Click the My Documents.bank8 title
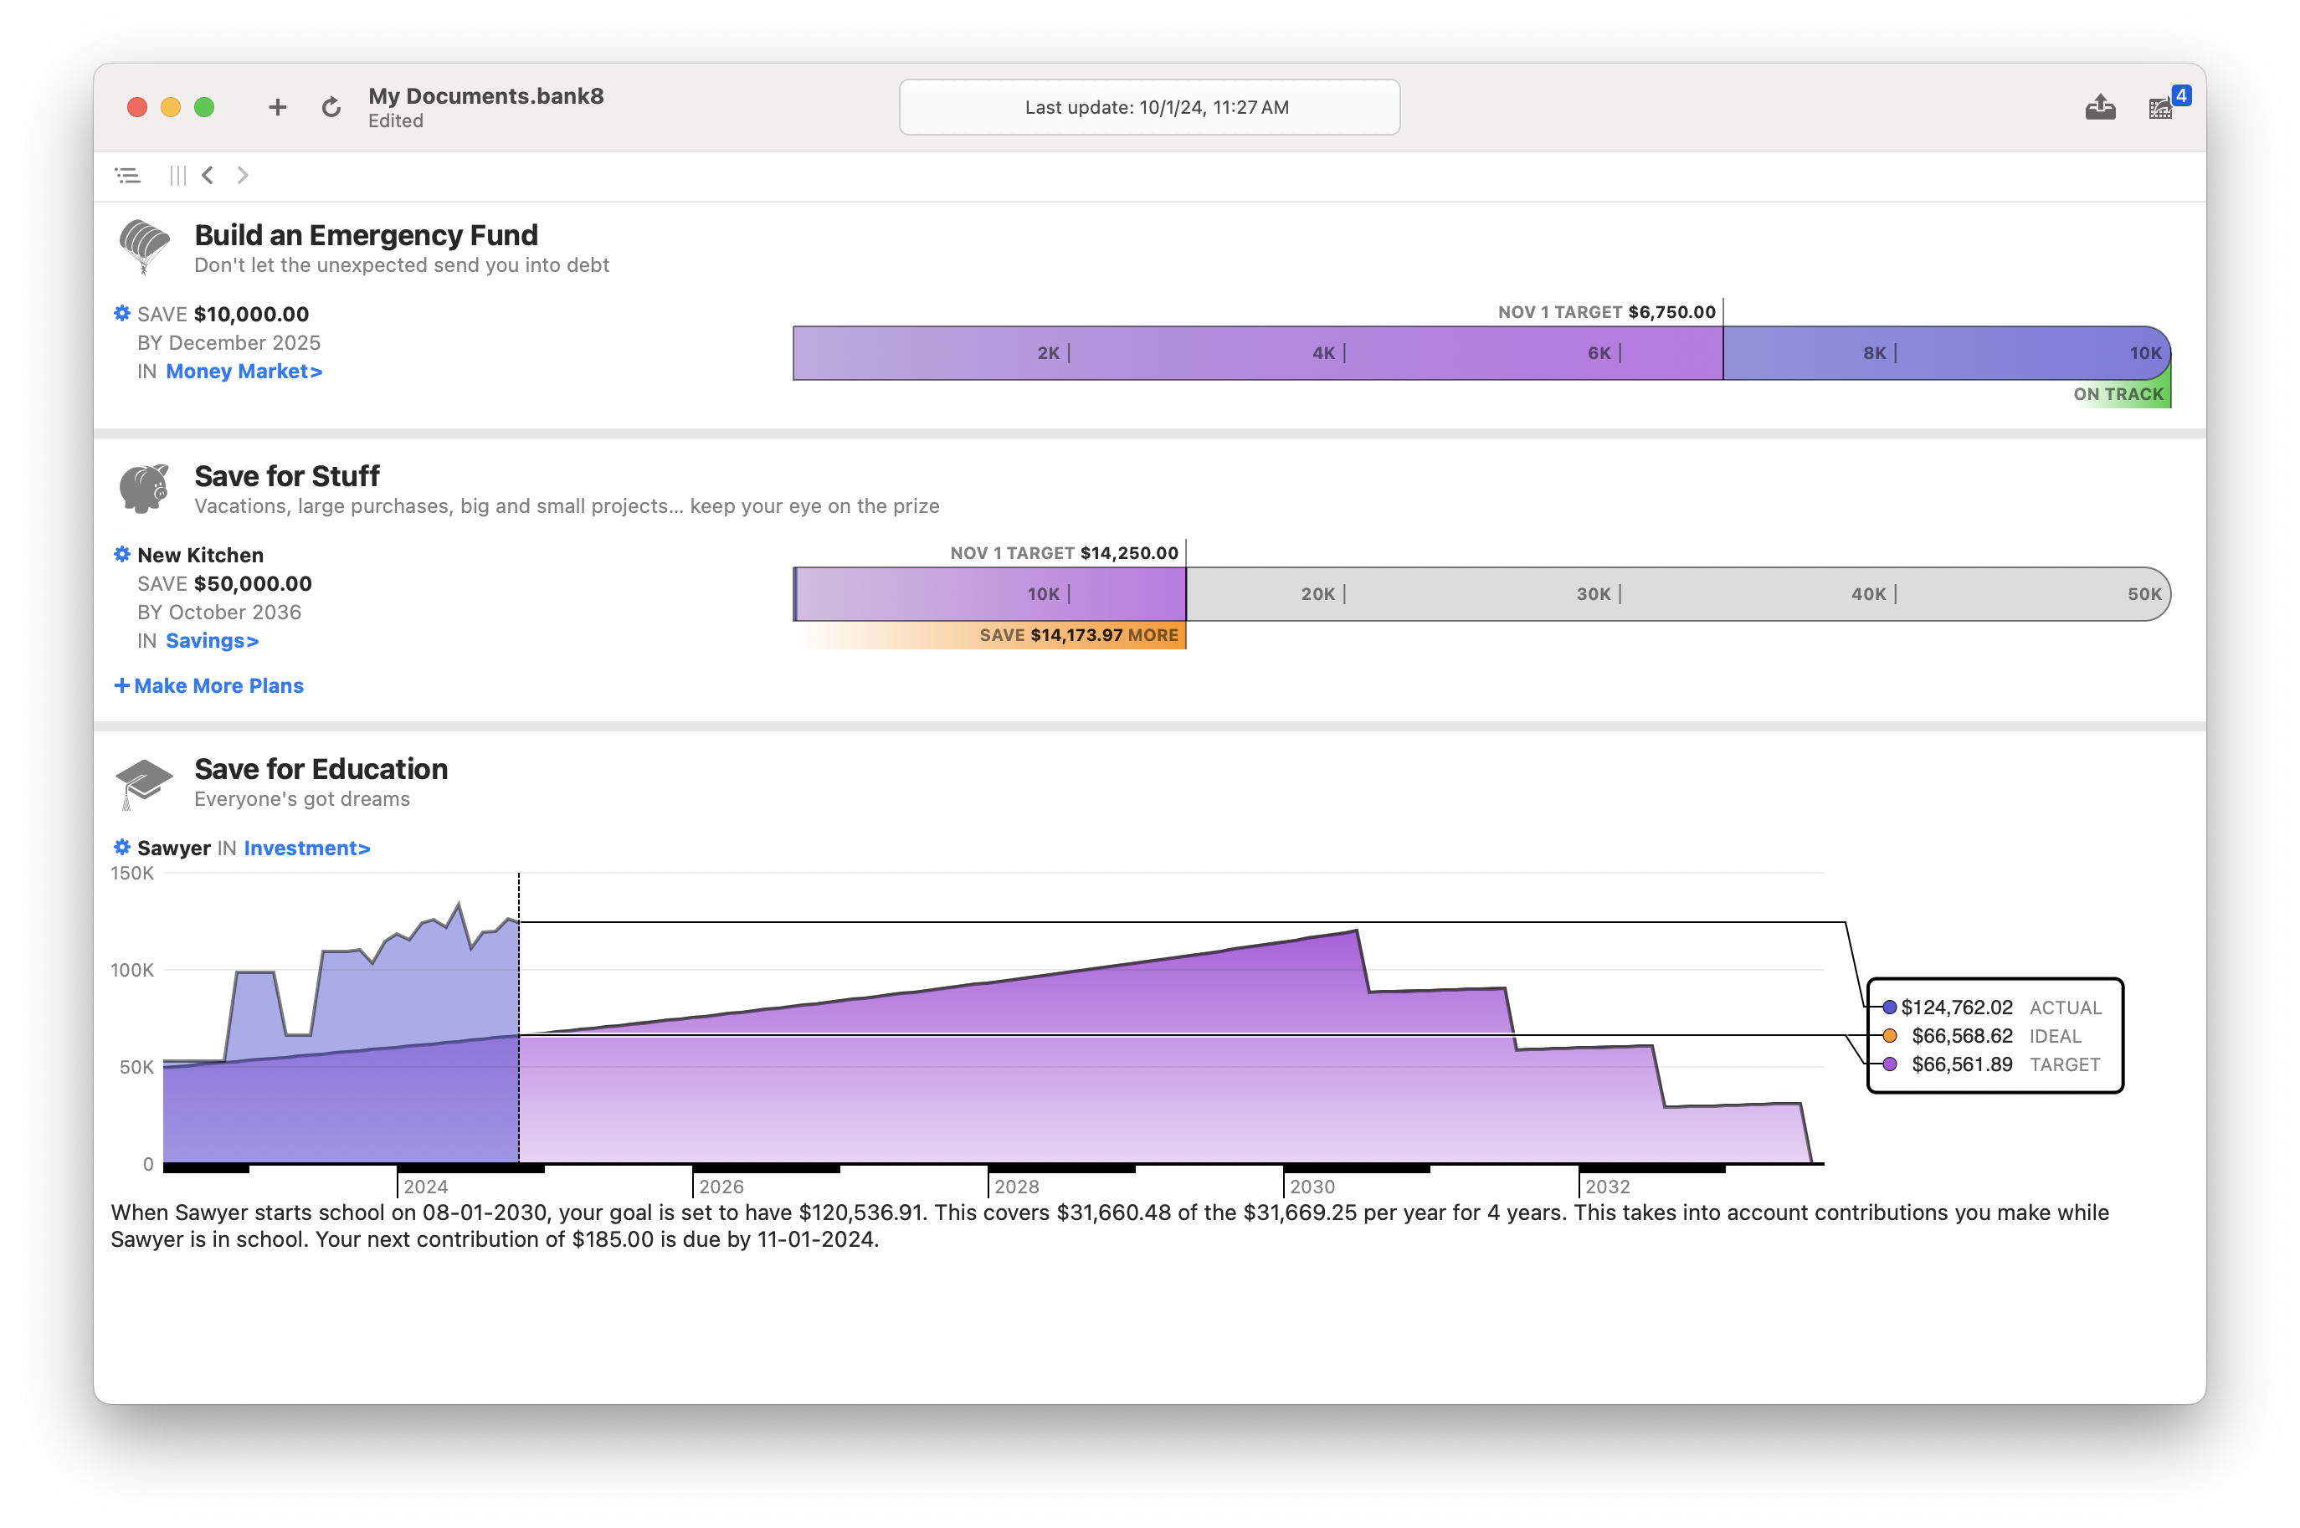Viewport: 2300px width, 1528px height. click(x=486, y=95)
